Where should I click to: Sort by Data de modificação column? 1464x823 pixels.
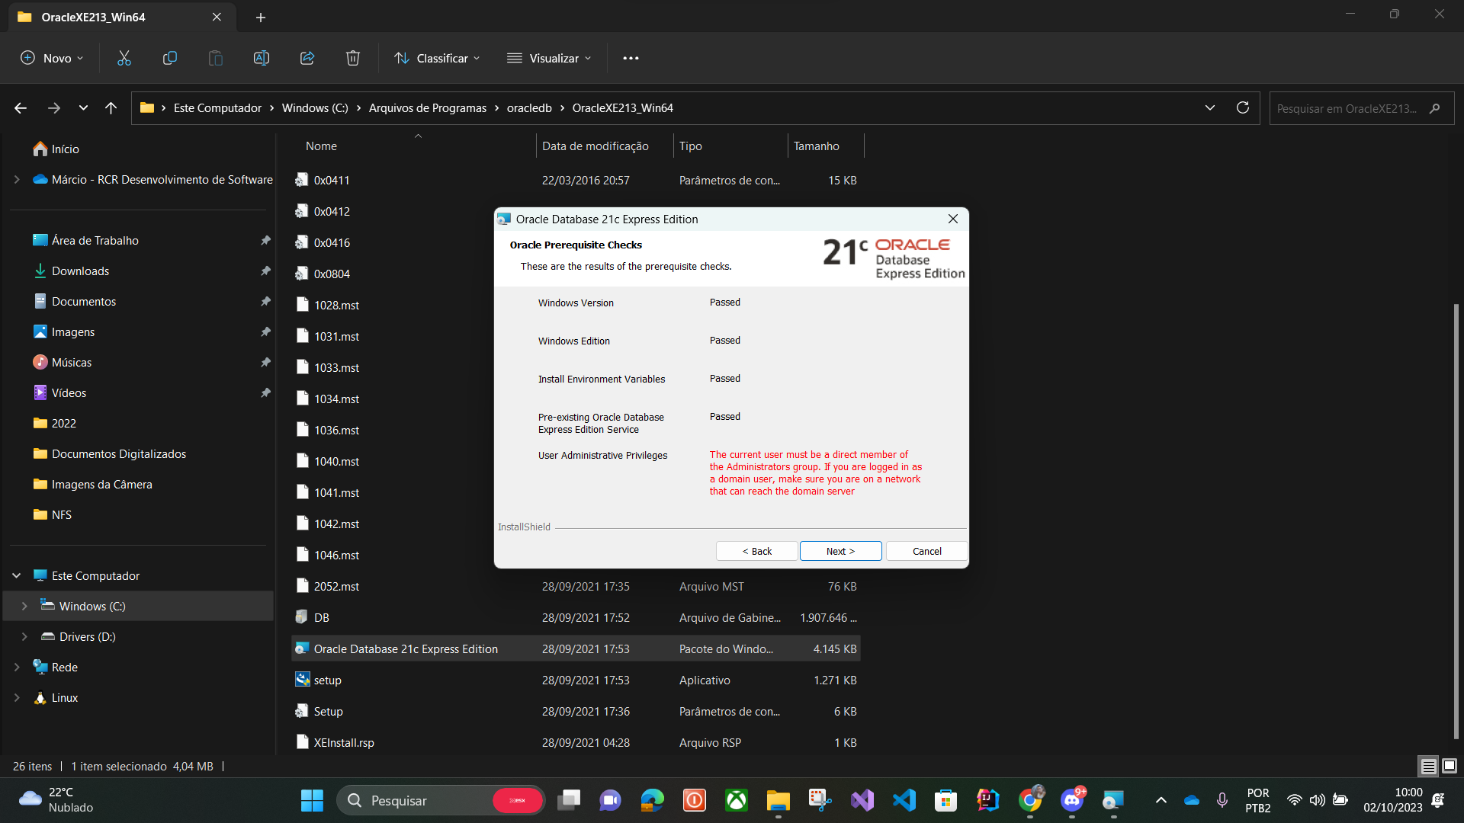596,146
